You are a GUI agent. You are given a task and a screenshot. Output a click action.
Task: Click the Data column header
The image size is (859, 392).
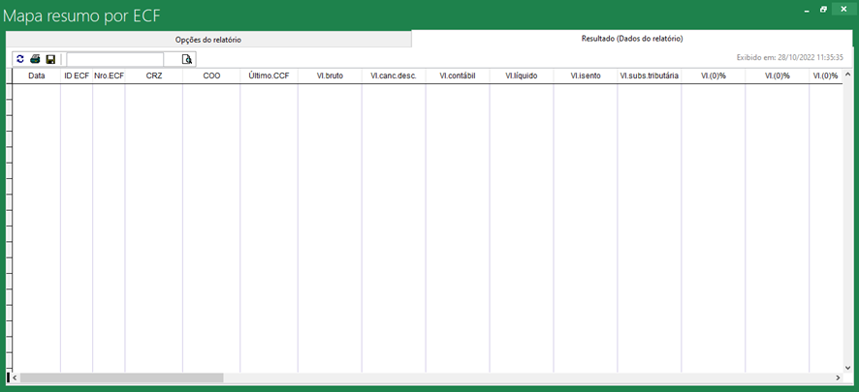click(x=36, y=75)
